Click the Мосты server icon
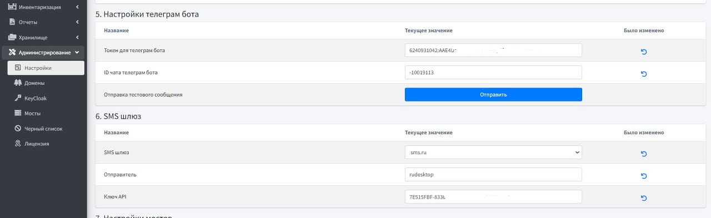This screenshot has height=218, width=711. [18, 113]
